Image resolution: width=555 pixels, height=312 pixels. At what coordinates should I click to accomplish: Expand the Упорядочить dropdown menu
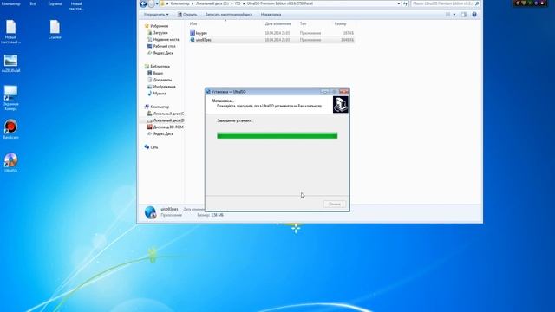click(x=156, y=15)
